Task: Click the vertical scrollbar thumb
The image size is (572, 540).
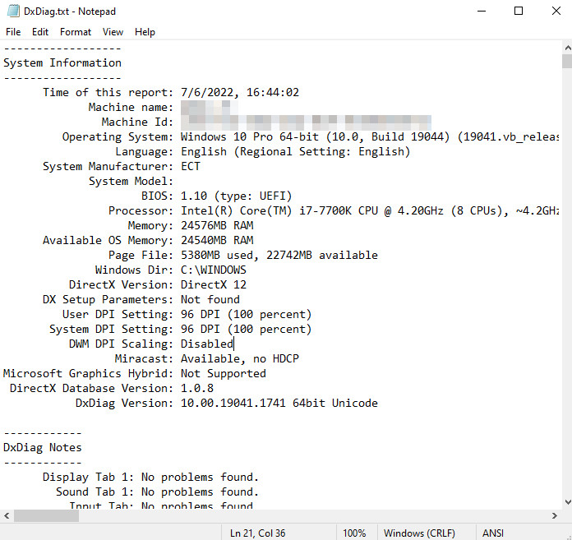Action: [567, 62]
